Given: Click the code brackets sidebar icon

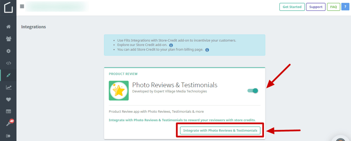Looking at the screenshot, I should point(8,63).
